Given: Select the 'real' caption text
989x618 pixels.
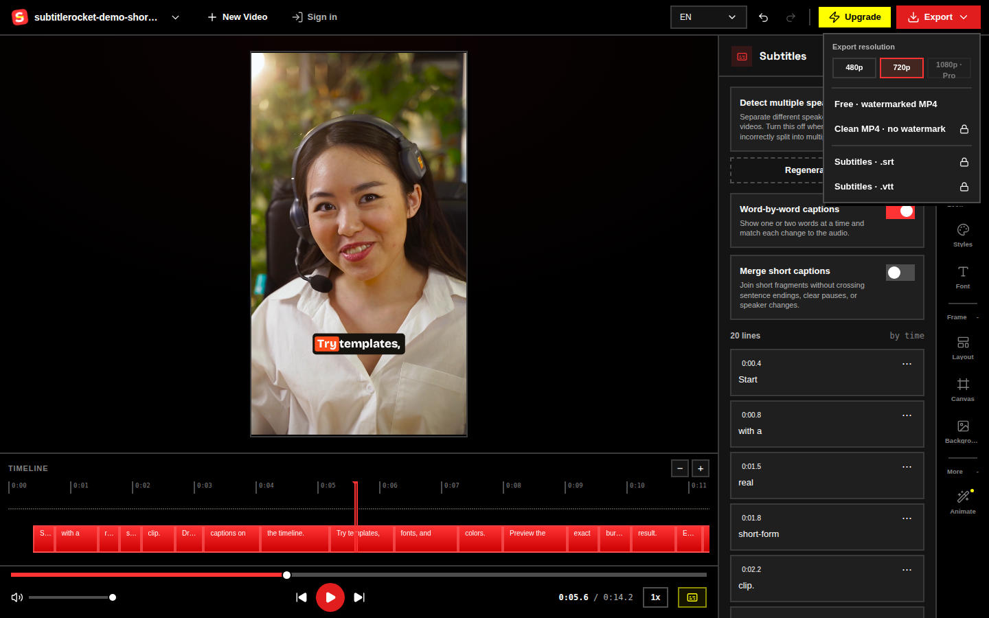Looking at the screenshot, I should coord(746,483).
